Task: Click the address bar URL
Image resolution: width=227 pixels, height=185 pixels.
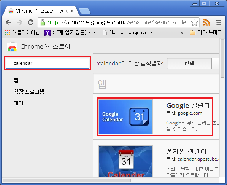Action: pyautogui.click(x=118, y=22)
